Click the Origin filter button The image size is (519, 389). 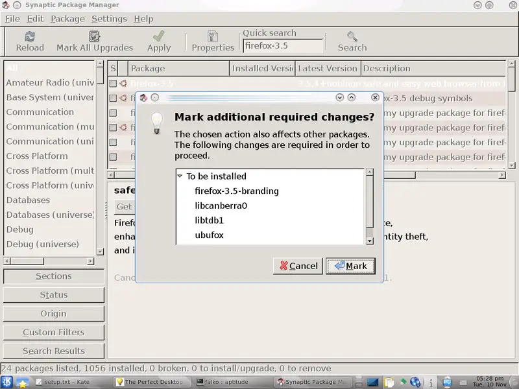[x=54, y=314]
